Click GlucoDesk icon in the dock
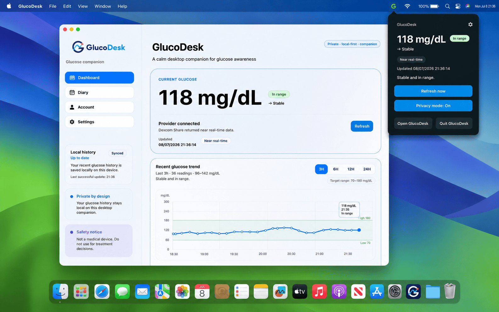Screen dimensions: 499x312 coord(413,292)
